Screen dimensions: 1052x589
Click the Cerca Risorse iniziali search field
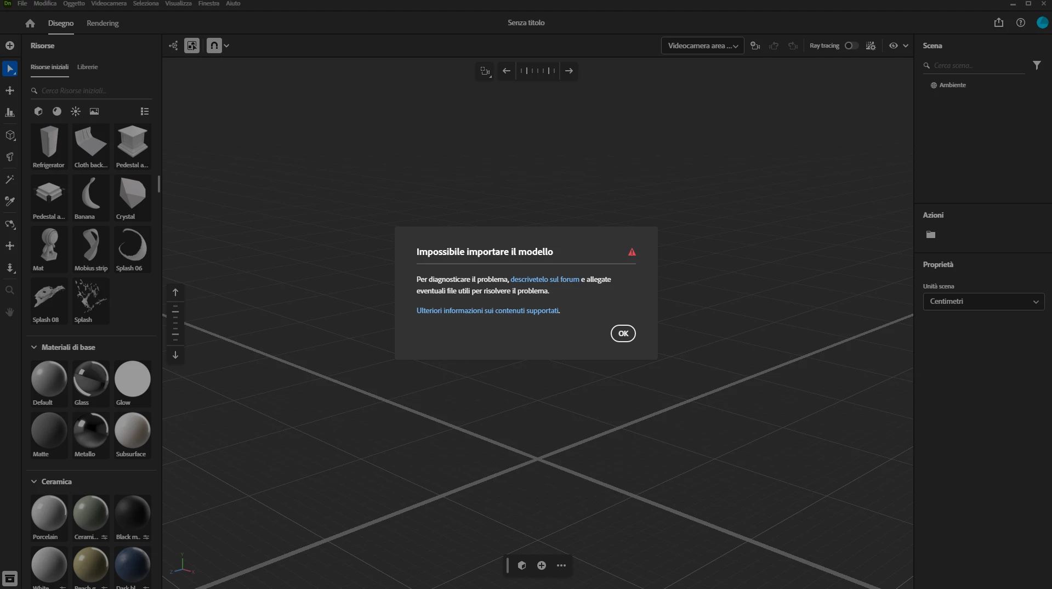point(91,90)
